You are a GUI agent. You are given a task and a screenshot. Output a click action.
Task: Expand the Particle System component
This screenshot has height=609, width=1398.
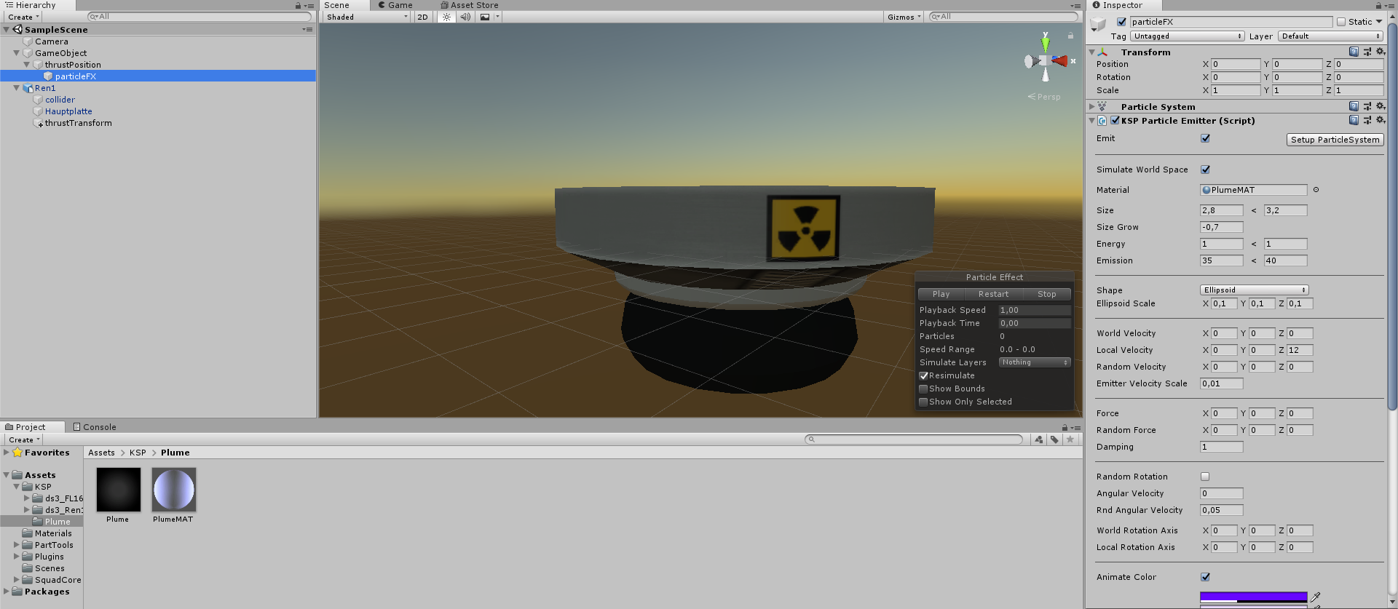tap(1091, 106)
